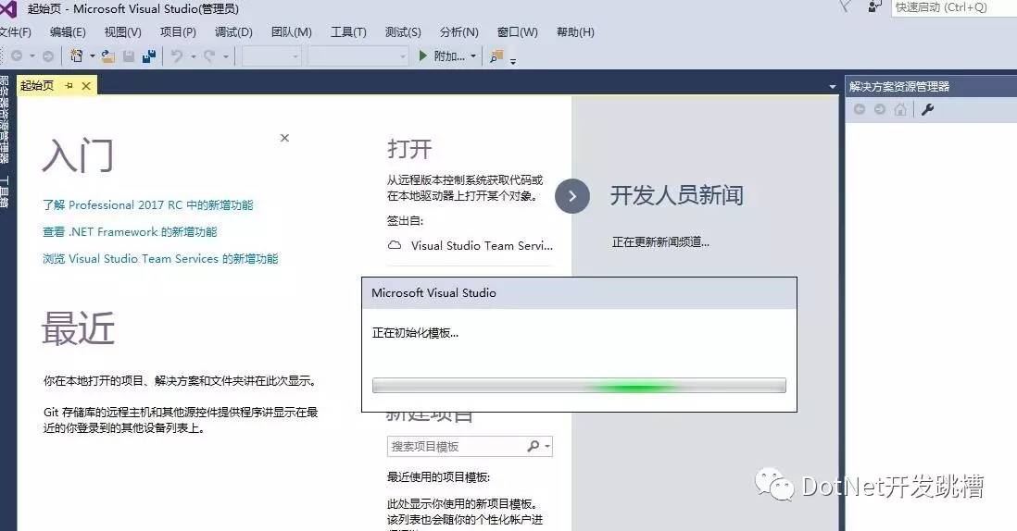1017x531 pixels.
Task: Click the Save All toolbar icon
Action: tap(148, 56)
